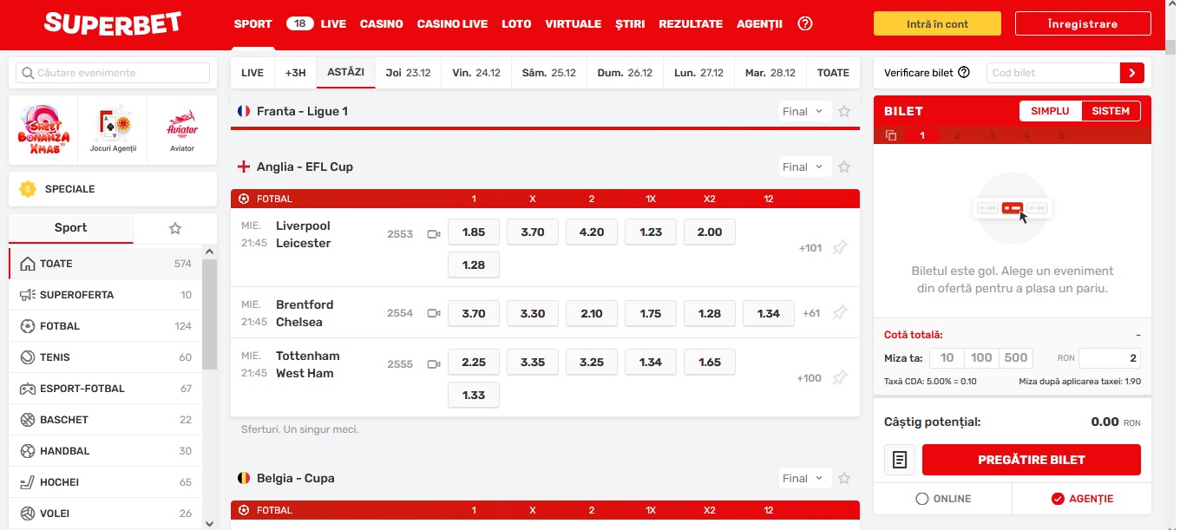
Task: Click the Intră în cont button
Action: [x=937, y=24]
